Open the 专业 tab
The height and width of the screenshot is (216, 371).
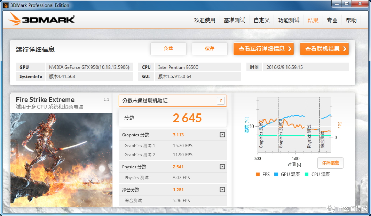332,20
